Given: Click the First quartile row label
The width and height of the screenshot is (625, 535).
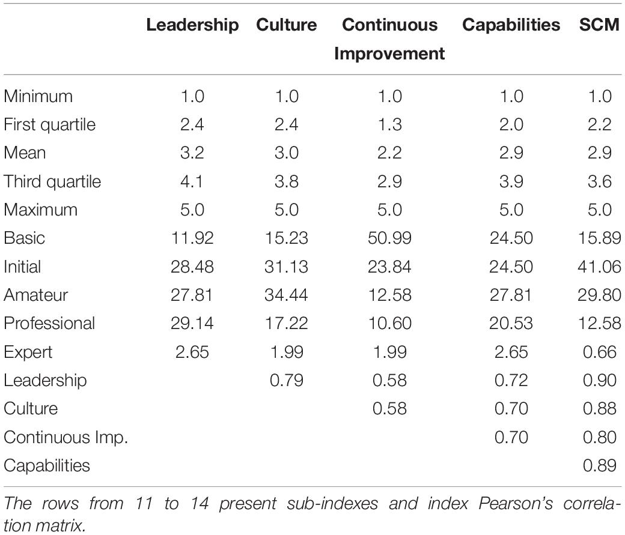Looking at the screenshot, I should pos(50,124).
